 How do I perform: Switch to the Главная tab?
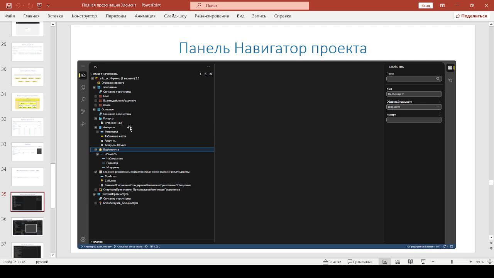31,16
